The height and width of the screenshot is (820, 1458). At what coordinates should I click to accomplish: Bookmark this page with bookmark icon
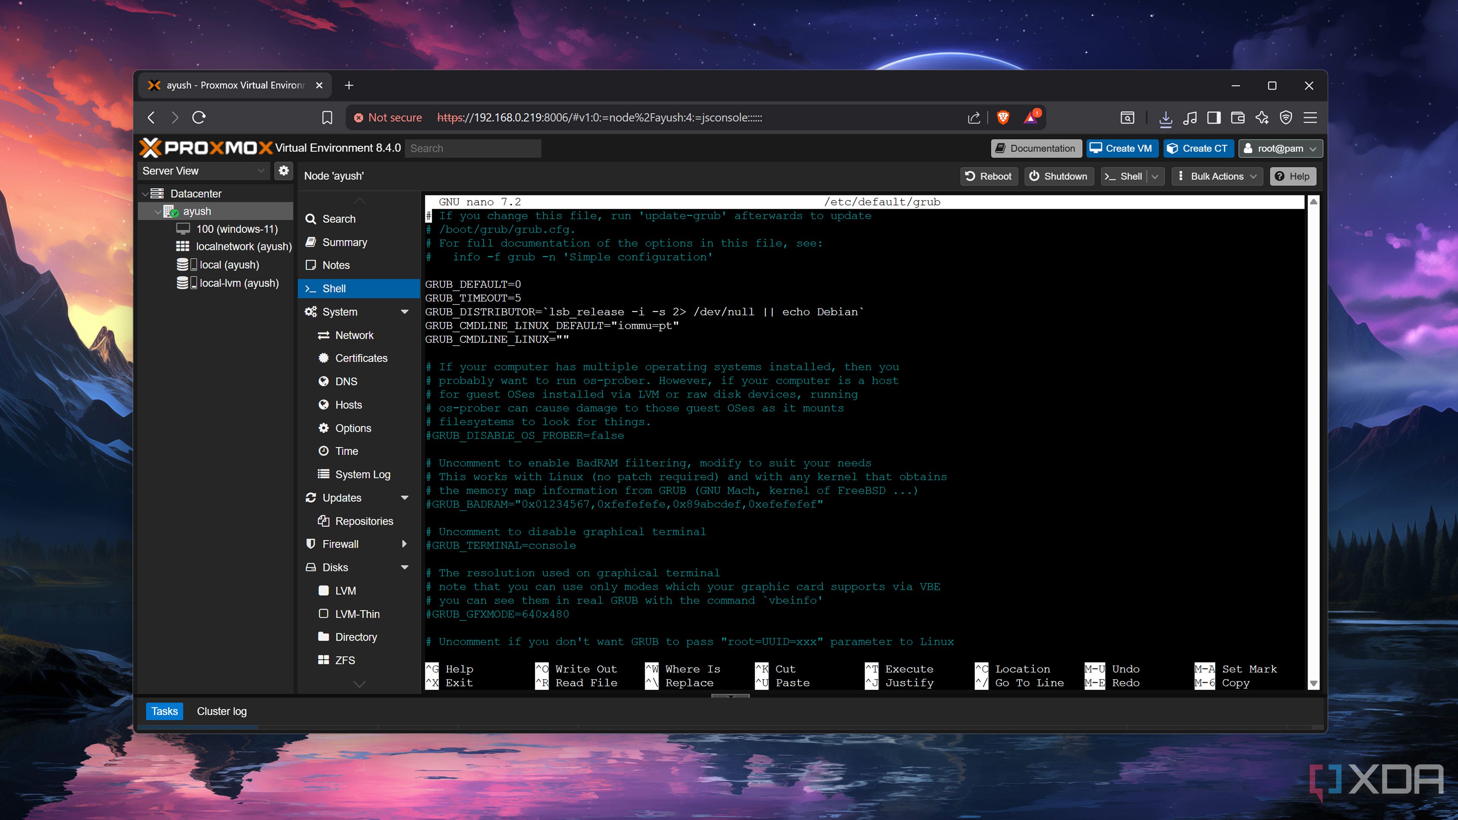click(327, 118)
